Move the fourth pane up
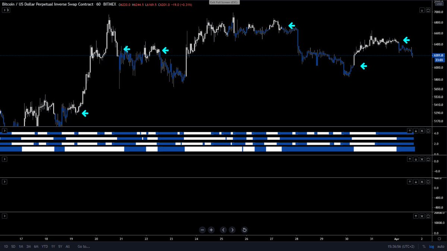447x251 pixels. [409, 182]
